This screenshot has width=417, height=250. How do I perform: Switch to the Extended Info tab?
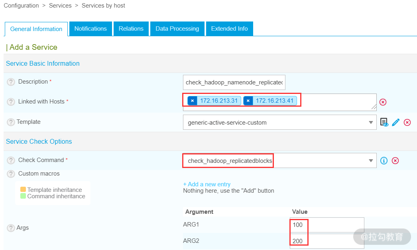(230, 29)
